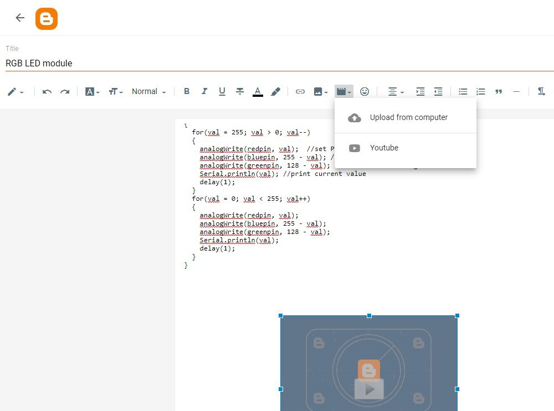Screen dimensions: 554x411
Task: Click the right-middle resize handle of video
Action: [x=457, y=389]
